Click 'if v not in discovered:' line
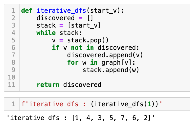 click(x=96, y=48)
